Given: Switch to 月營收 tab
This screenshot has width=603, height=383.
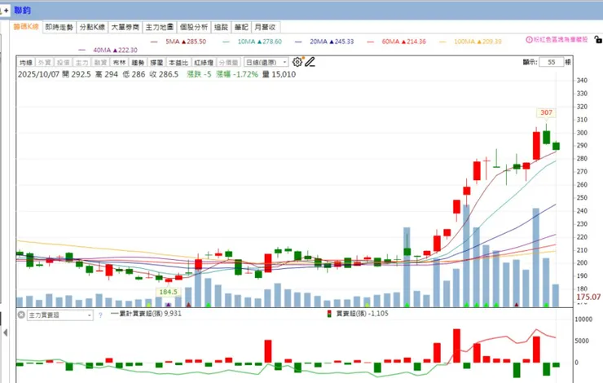Looking at the screenshot, I should [266, 27].
